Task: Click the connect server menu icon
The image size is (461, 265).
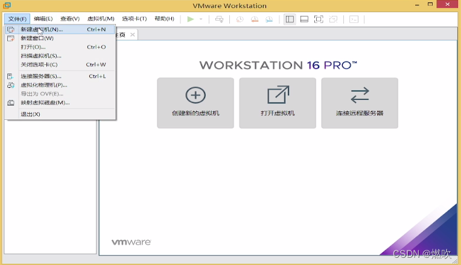Action: (11, 76)
